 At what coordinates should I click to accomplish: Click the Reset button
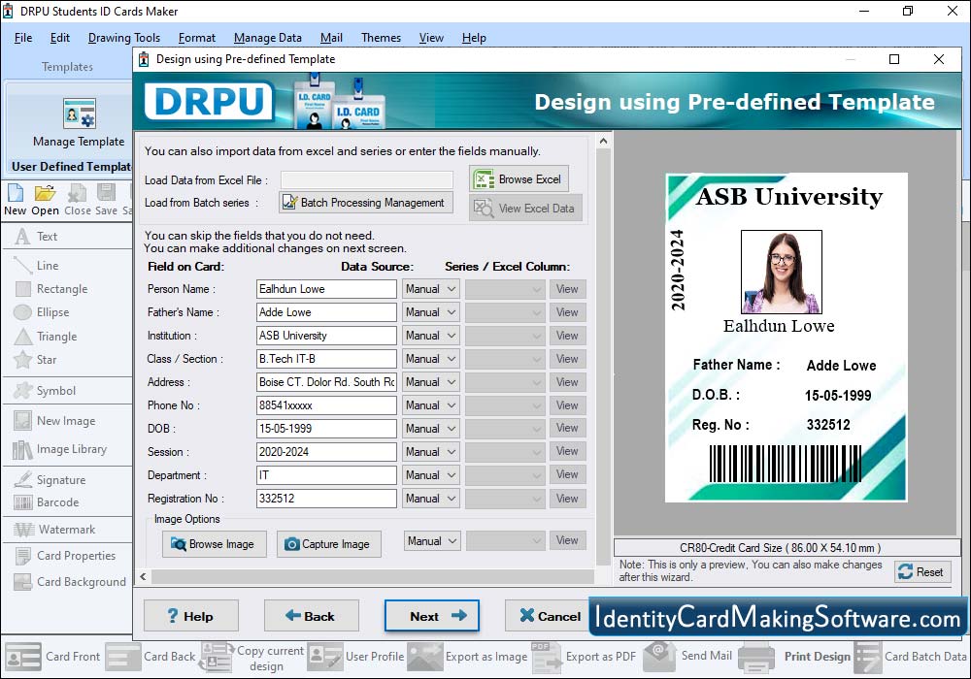click(x=922, y=572)
